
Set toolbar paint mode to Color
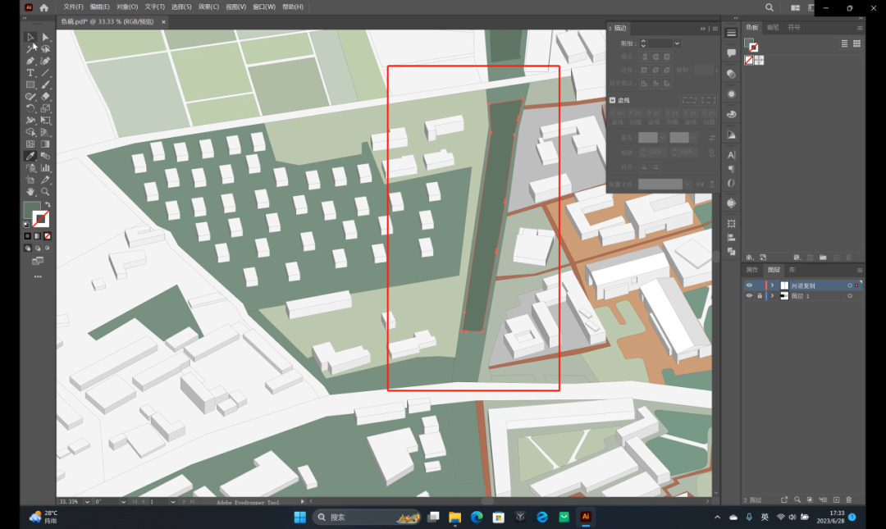click(x=28, y=236)
